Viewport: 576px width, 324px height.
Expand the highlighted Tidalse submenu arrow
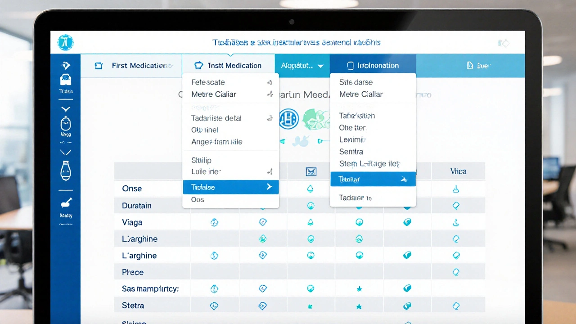269,187
